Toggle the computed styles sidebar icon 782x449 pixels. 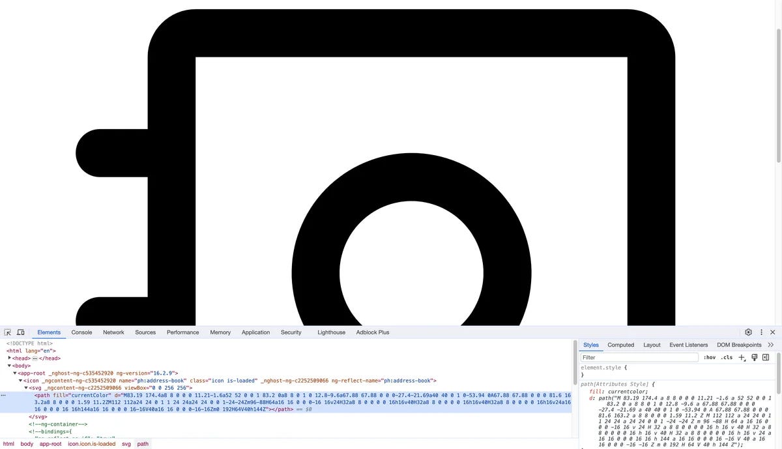(x=766, y=357)
